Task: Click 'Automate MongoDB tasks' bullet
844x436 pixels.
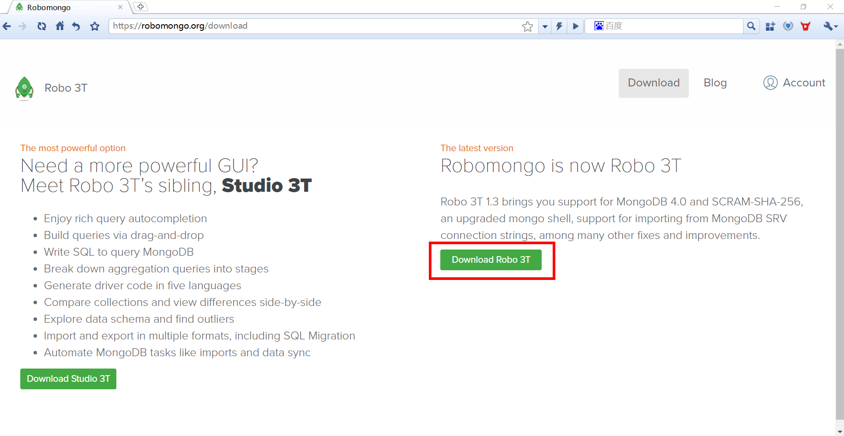Action: [177, 353]
